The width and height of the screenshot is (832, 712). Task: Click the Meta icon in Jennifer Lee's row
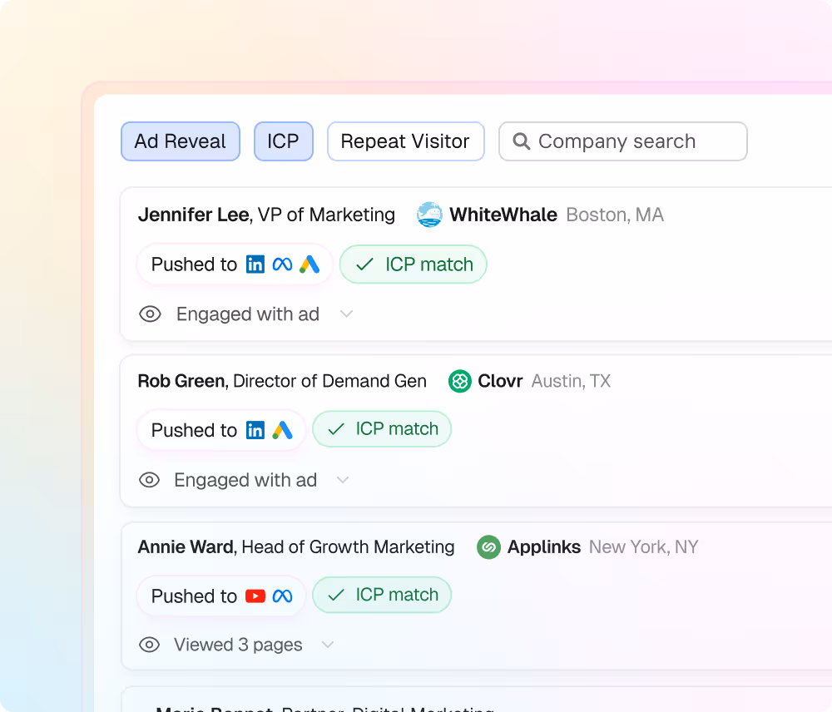point(283,265)
